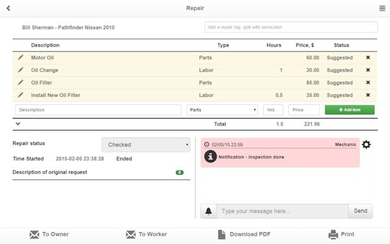Click Description of original request heading

click(50, 172)
